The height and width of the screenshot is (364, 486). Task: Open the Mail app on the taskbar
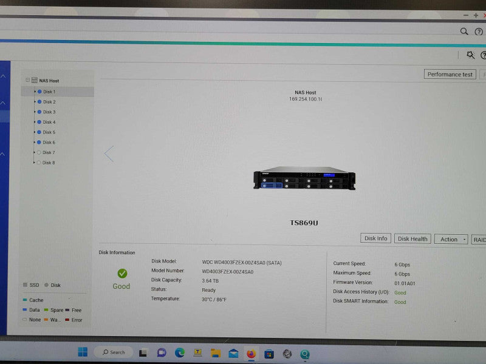(233, 353)
